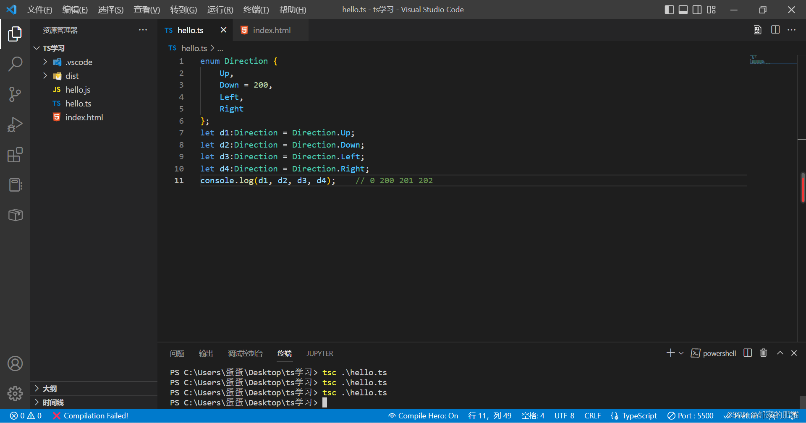Click the open preview icon in editor toolbar

click(757, 30)
